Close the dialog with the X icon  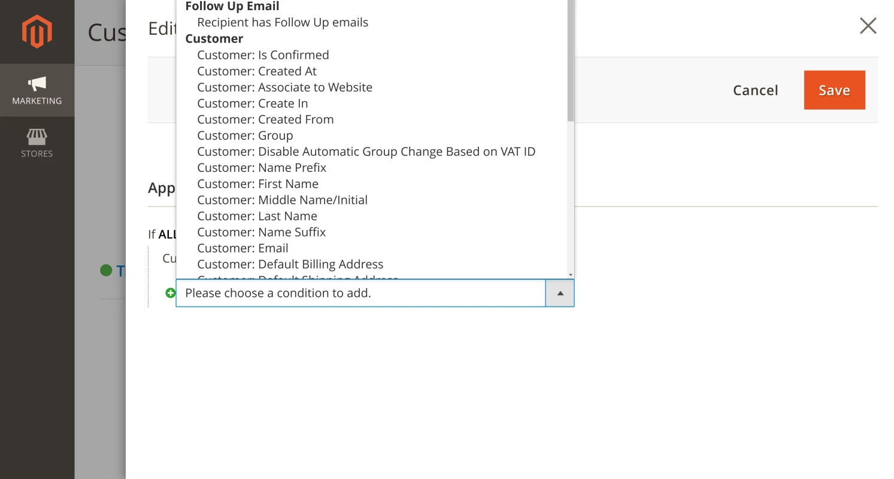pos(868,26)
